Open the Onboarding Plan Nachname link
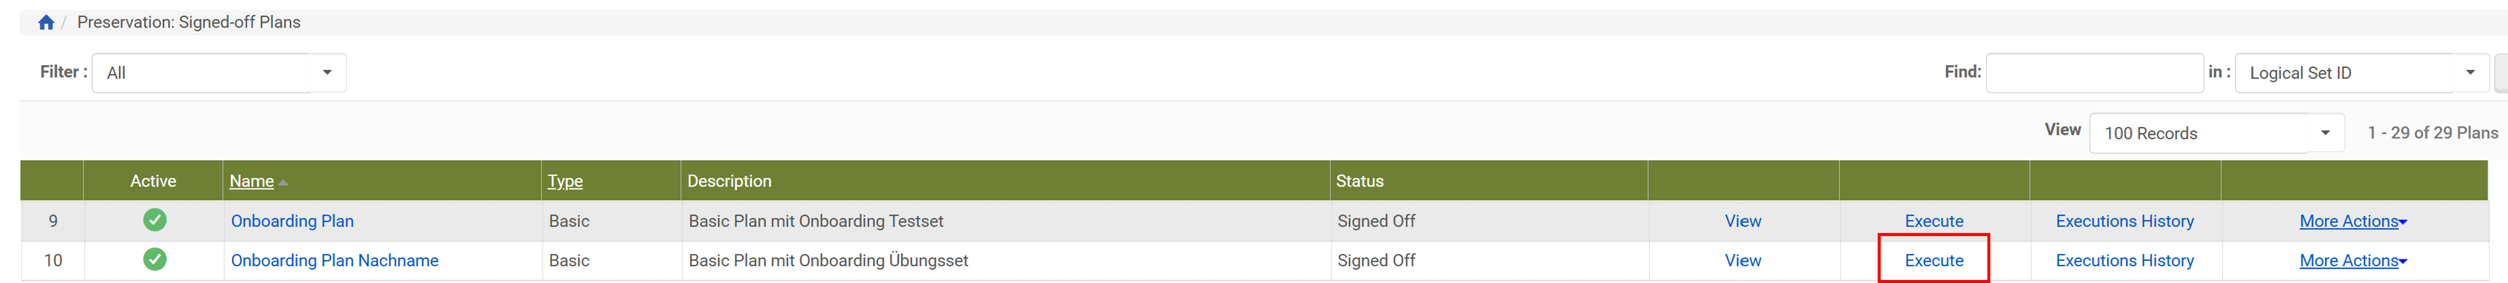Viewport: 2508px width, 283px height. coord(334,261)
